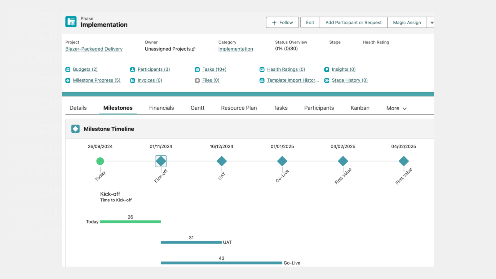Select the Kick-off milestone diamond marker

pos(161,161)
